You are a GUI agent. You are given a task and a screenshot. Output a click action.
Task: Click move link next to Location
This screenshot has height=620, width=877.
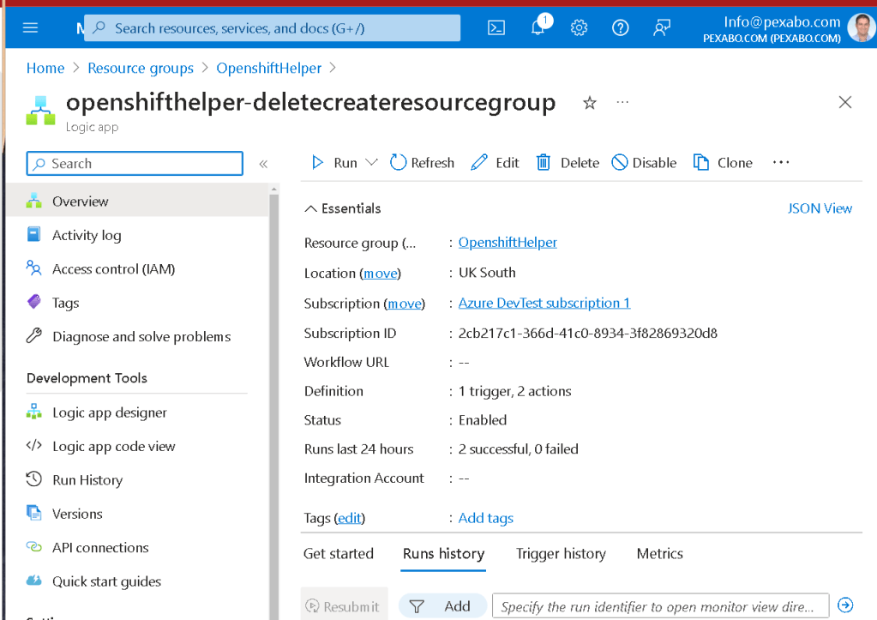click(381, 273)
